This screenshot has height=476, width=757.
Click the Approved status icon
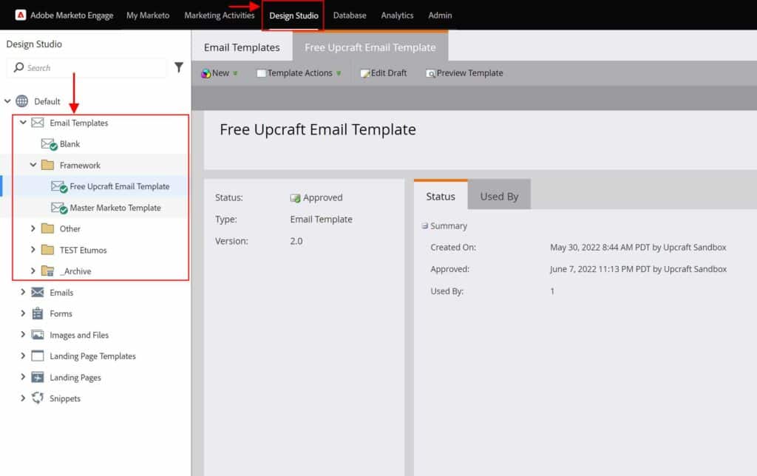click(295, 198)
